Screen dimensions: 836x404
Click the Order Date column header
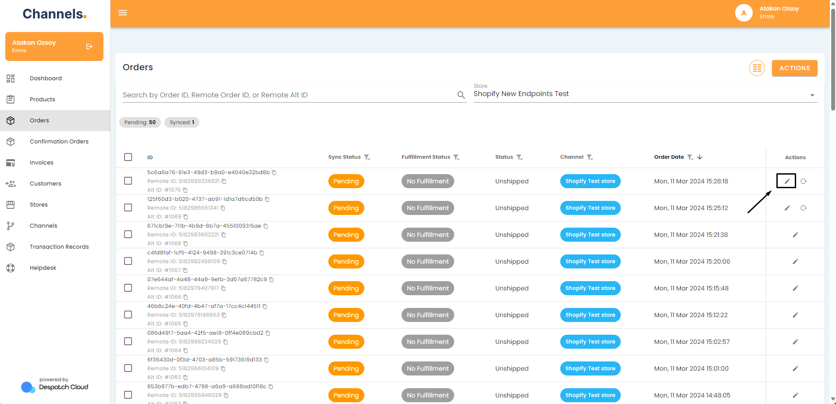tap(669, 157)
